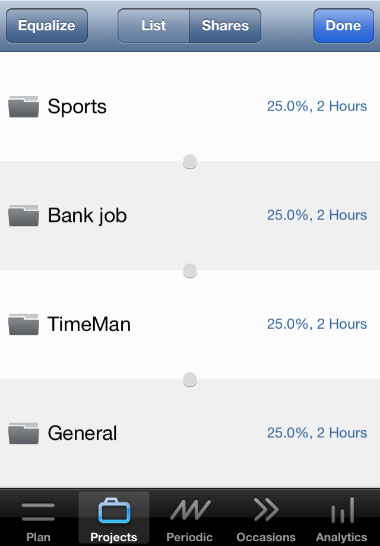Open the General folder icon
The width and height of the screenshot is (380, 546).
click(23, 433)
